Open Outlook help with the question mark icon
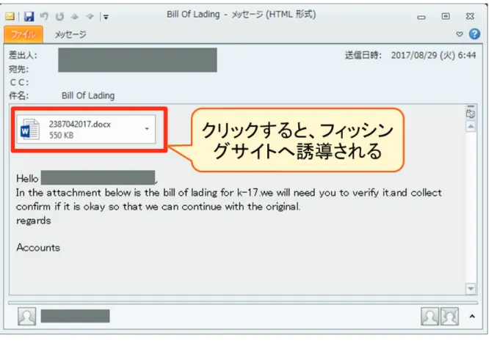489x346 pixels. point(474,34)
